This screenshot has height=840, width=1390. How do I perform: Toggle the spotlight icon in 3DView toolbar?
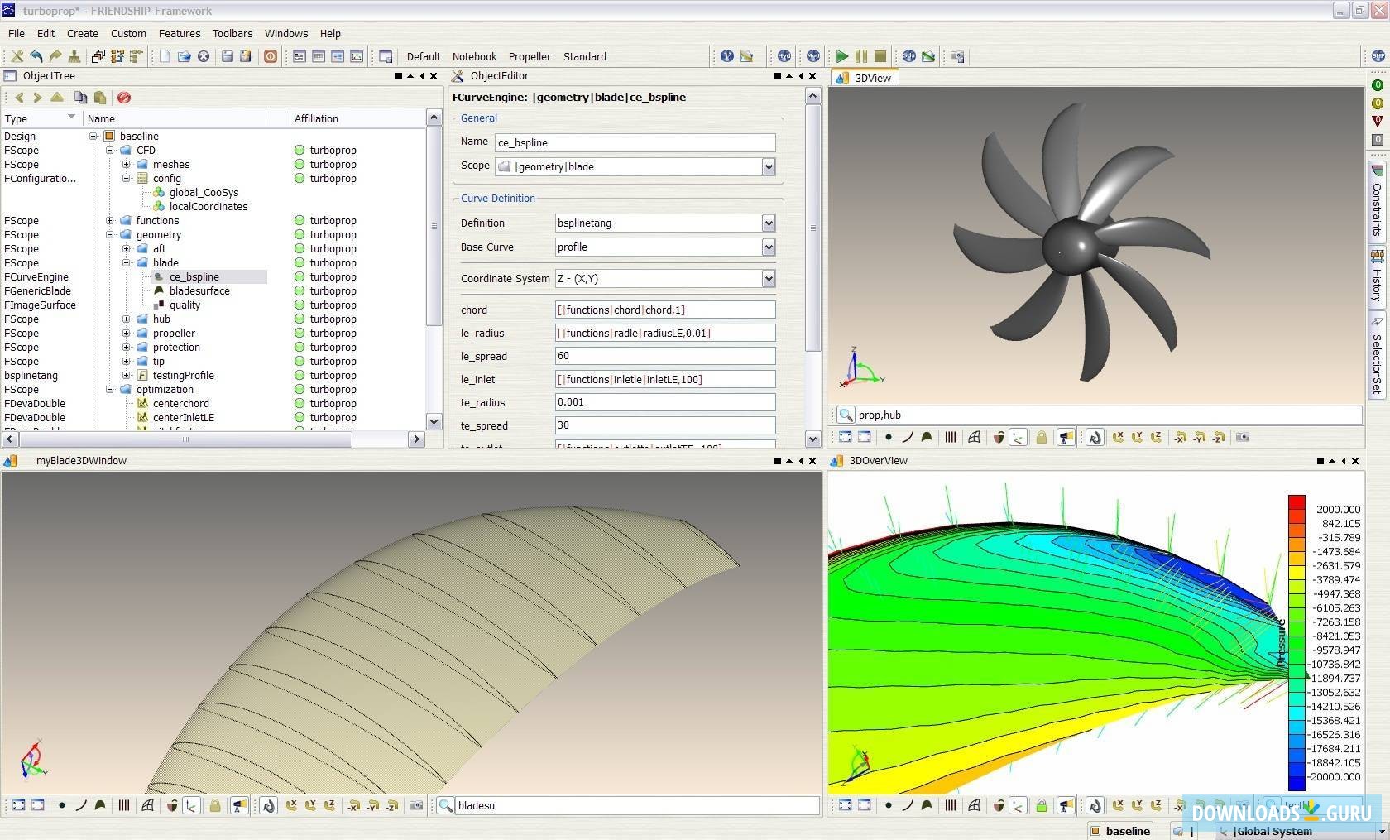(x=1066, y=437)
